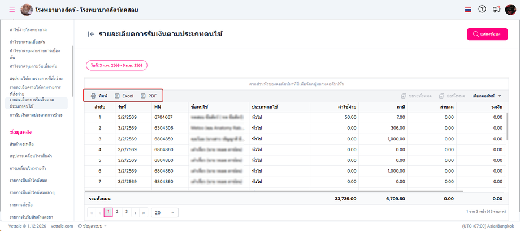The width and height of the screenshot is (520, 231).
Task: Export the report to Excel
Action: pos(124,96)
